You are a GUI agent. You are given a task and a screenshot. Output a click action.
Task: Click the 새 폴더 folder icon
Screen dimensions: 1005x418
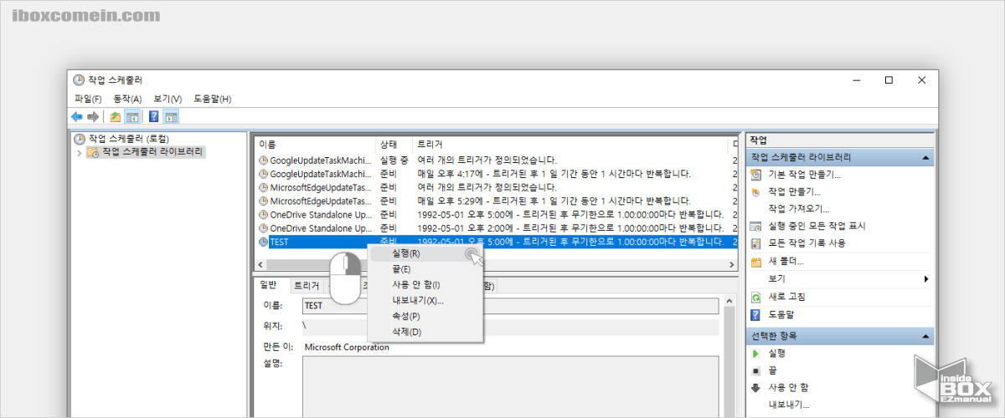[x=756, y=261]
